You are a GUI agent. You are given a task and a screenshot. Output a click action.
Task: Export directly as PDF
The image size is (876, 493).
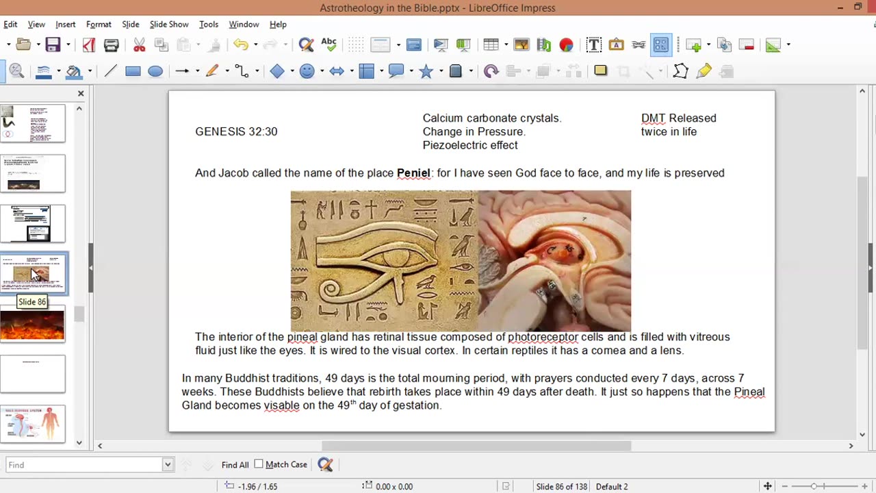pyautogui.click(x=89, y=45)
